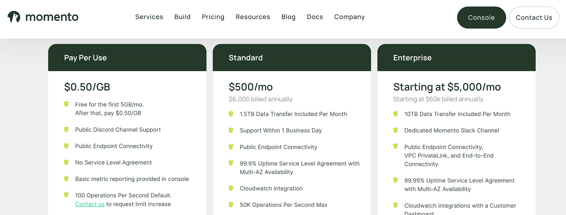Click bullet icon beside 50K Operations Per Second Max

coord(231,204)
